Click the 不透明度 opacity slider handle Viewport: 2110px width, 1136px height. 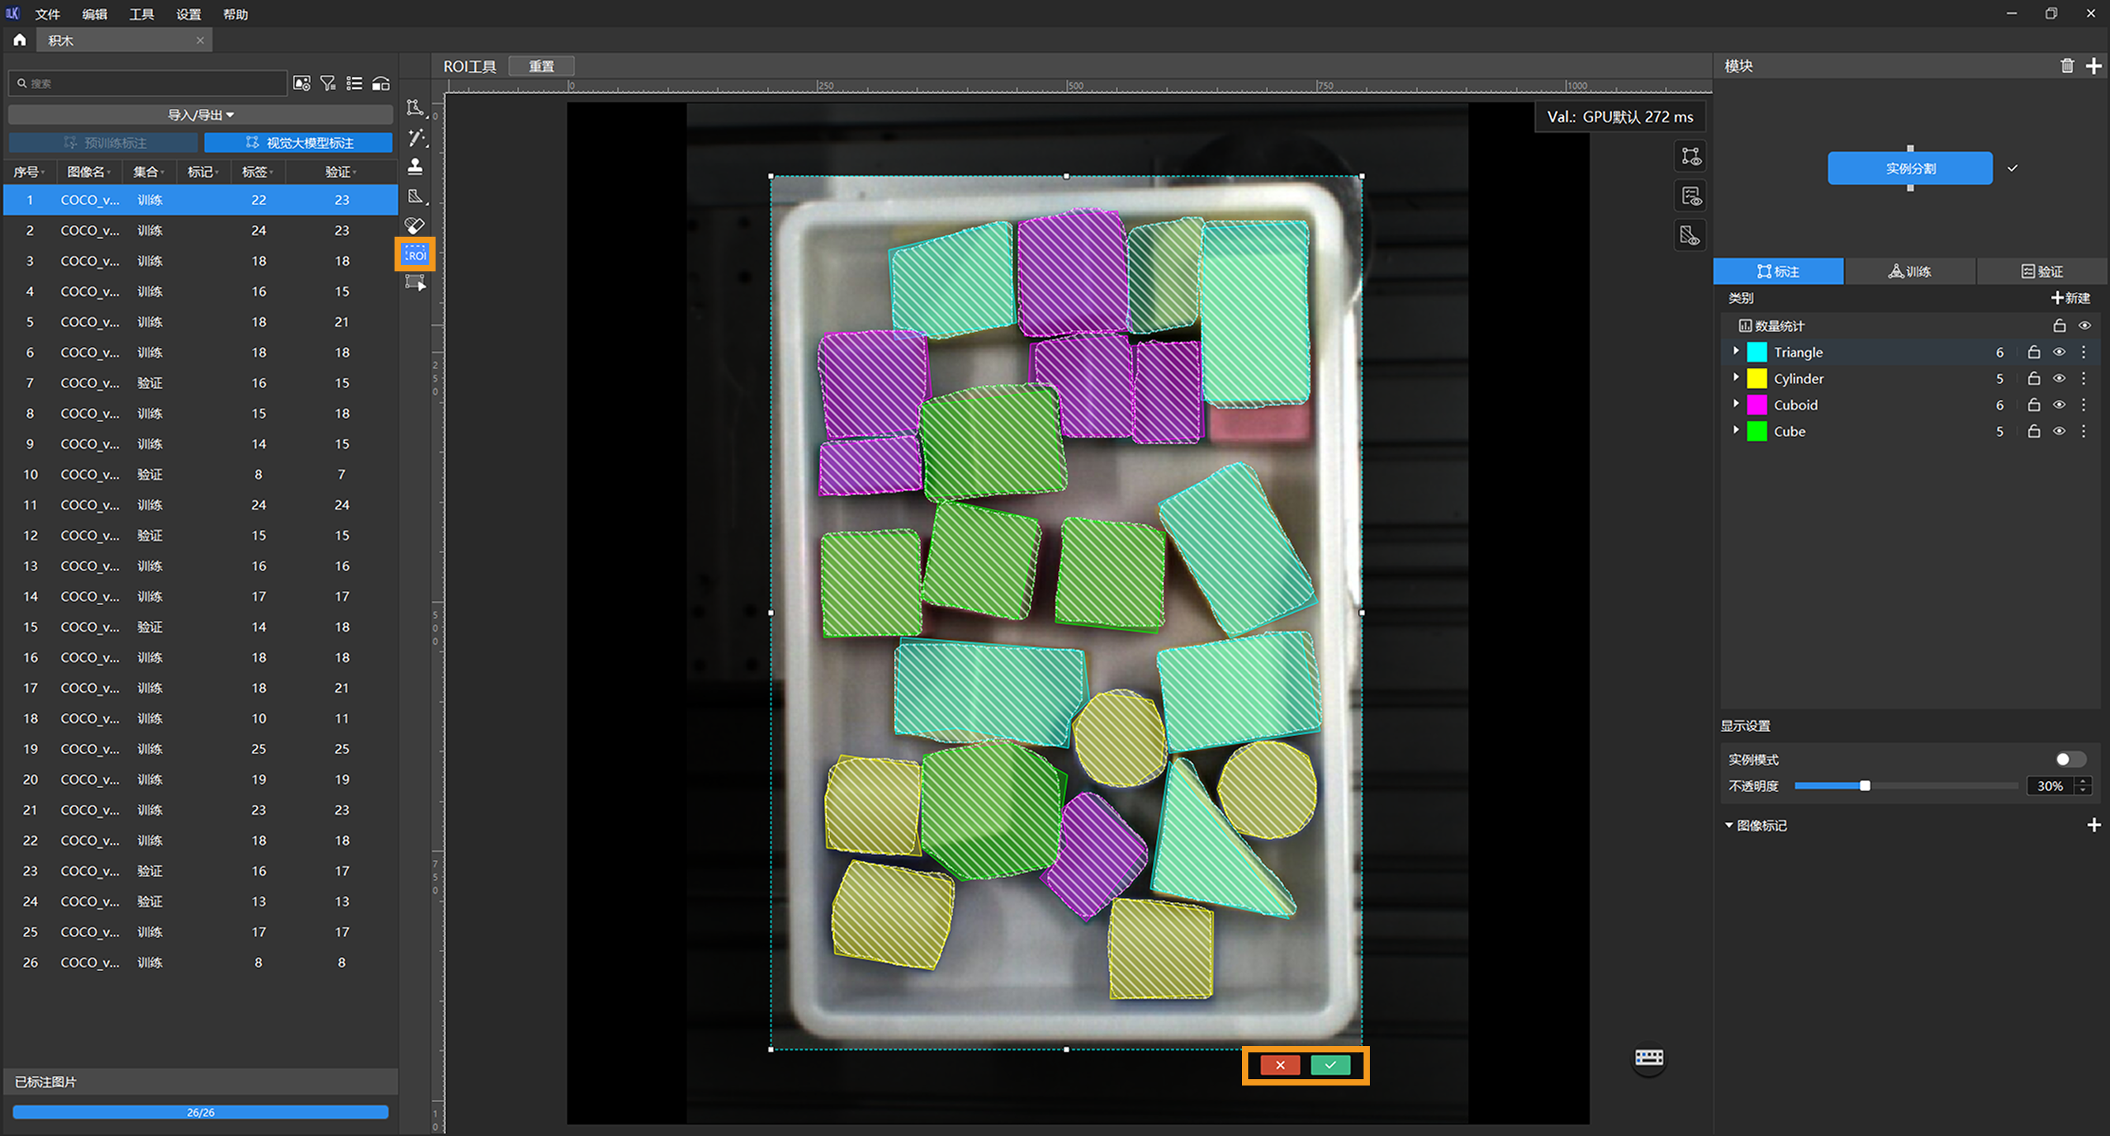point(1865,786)
